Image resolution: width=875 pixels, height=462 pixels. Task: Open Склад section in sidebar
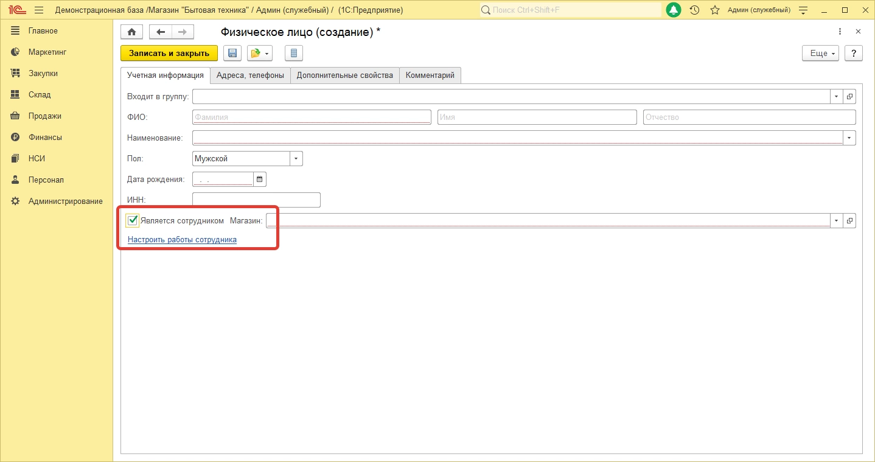[x=40, y=95]
